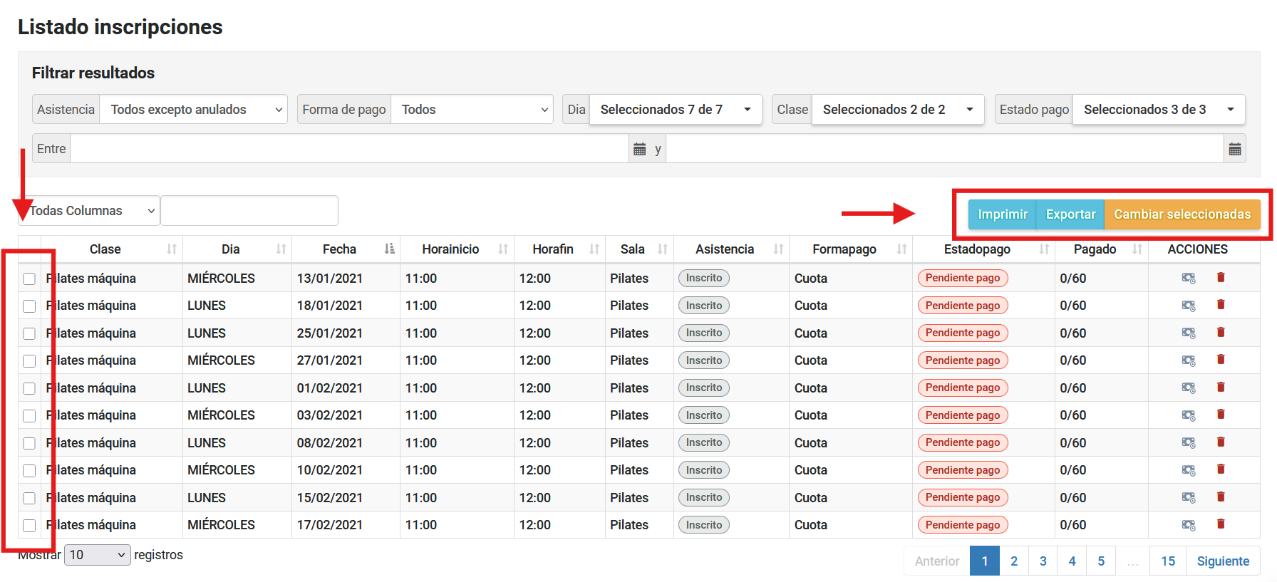Click the Pendiente pago badge in first row
The width and height of the screenshot is (1277, 582).
pyautogui.click(x=962, y=278)
